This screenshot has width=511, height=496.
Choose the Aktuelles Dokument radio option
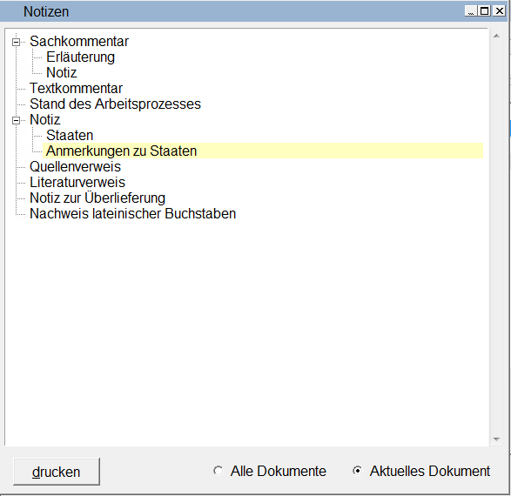357,471
